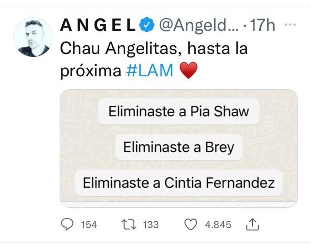This screenshot has width=311, height=246.
Task: Open the three-dot more options menu
Action: click(290, 25)
